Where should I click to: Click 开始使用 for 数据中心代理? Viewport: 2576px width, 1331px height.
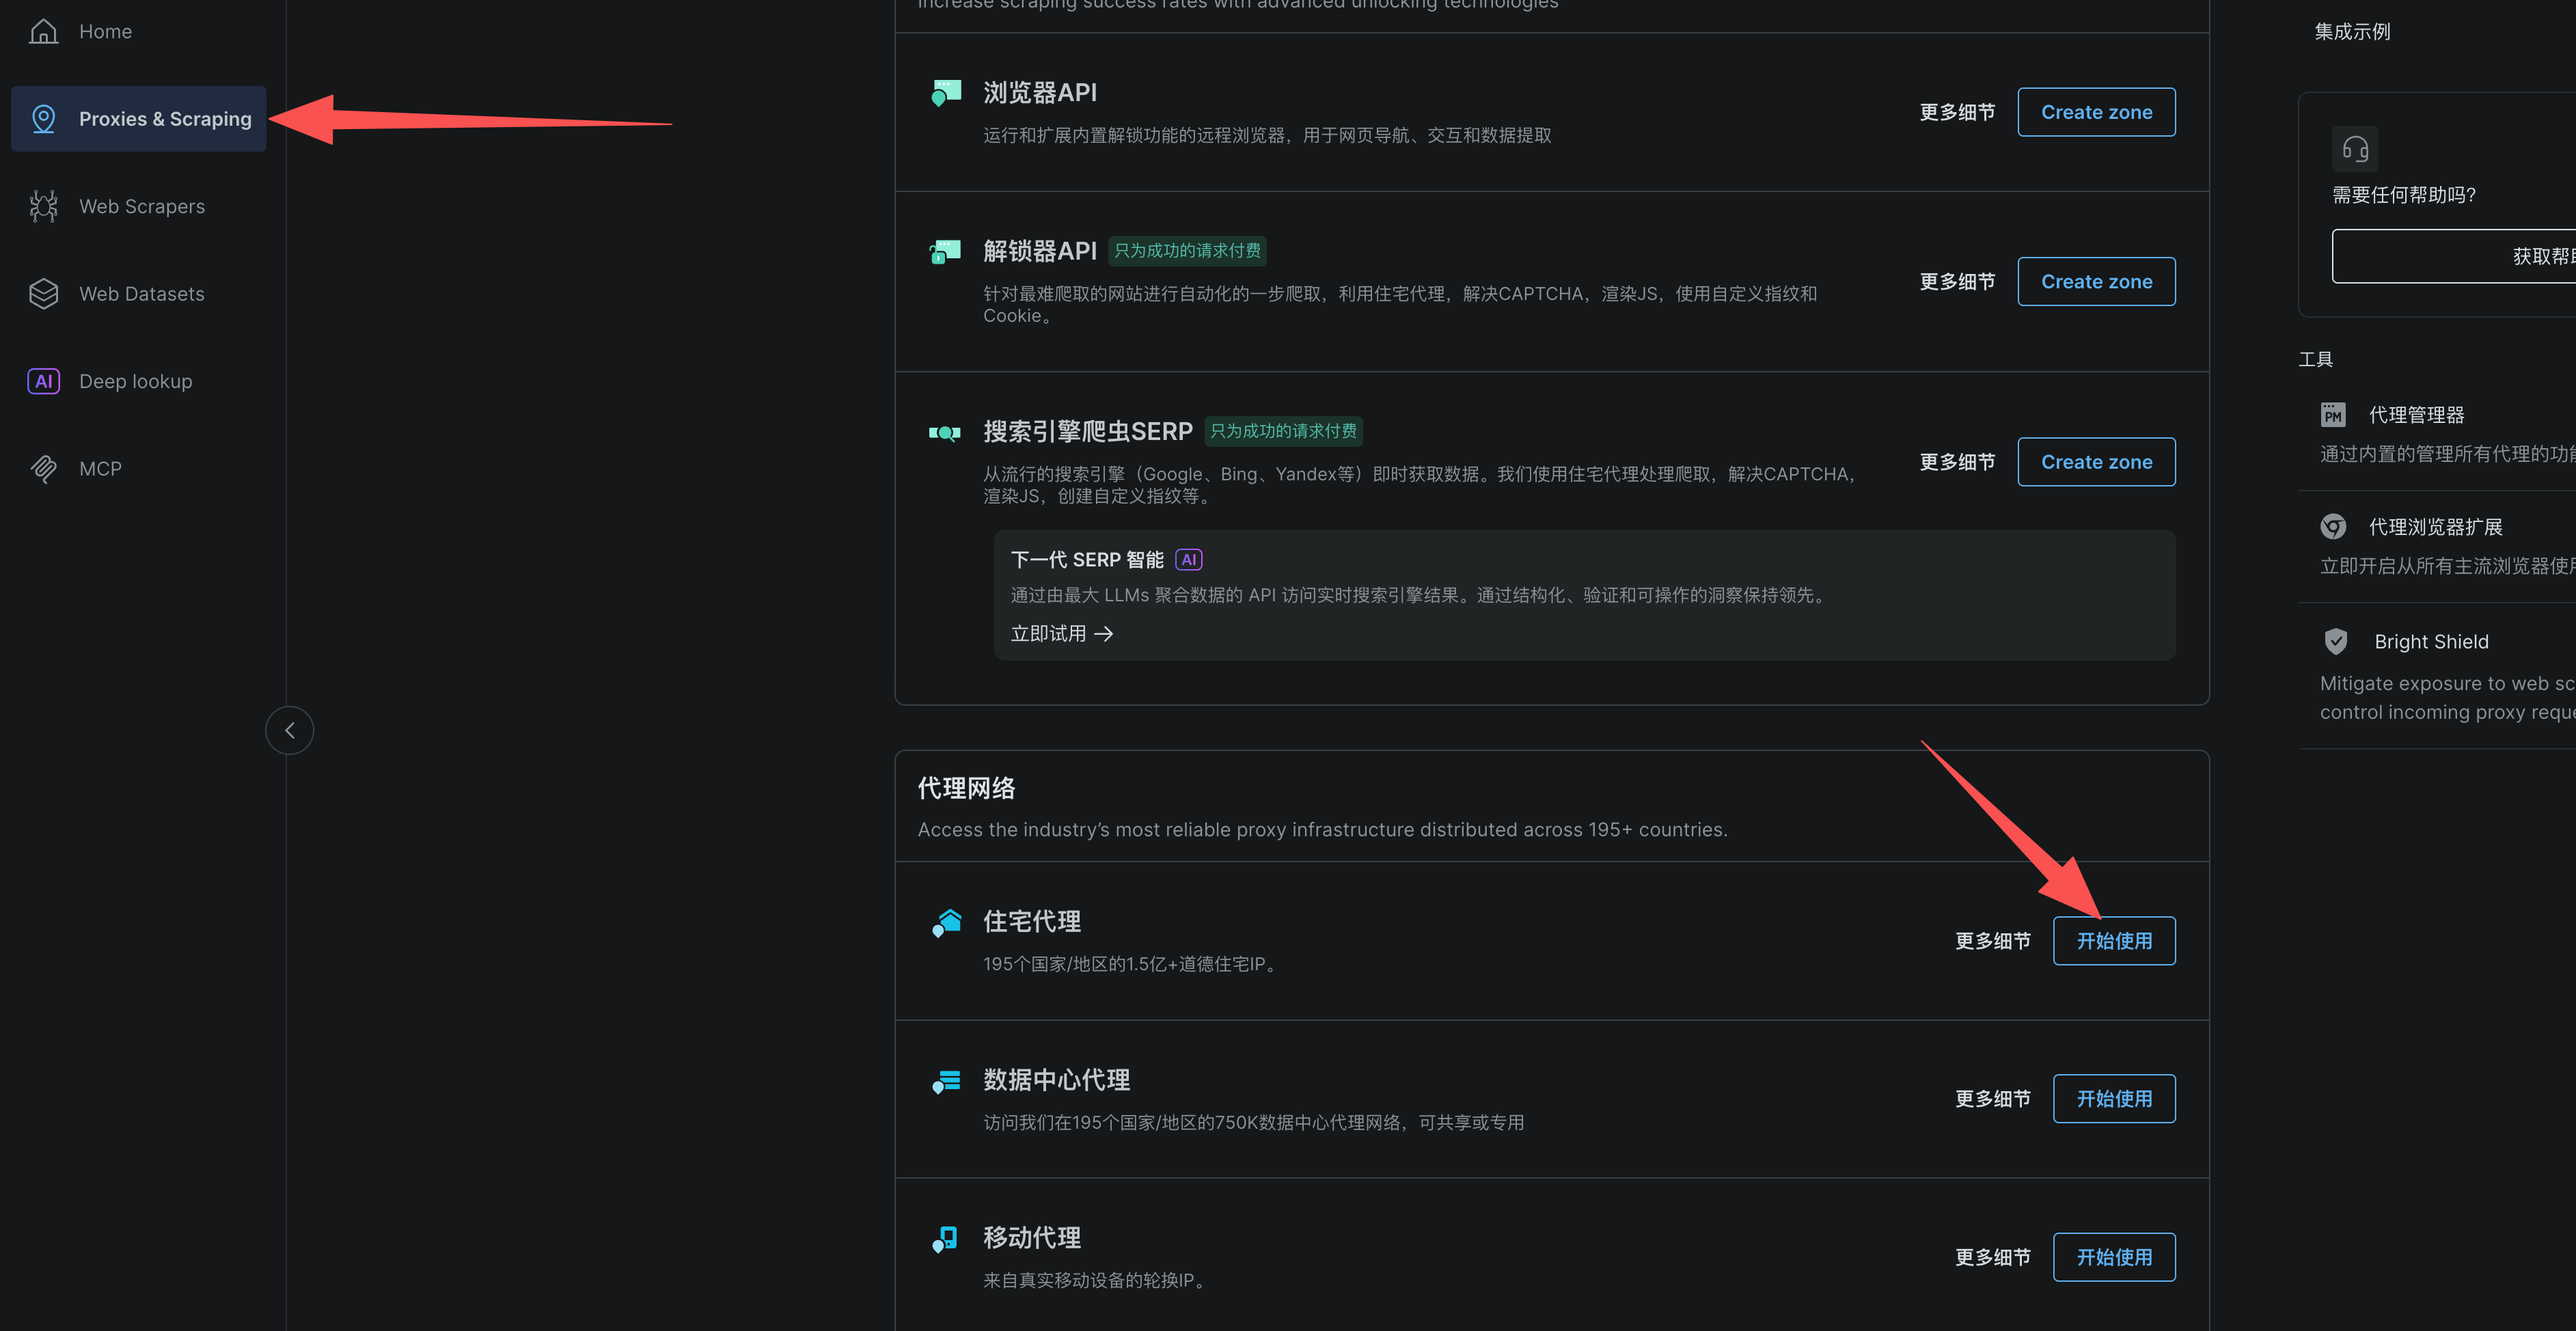pyautogui.click(x=2114, y=1099)
